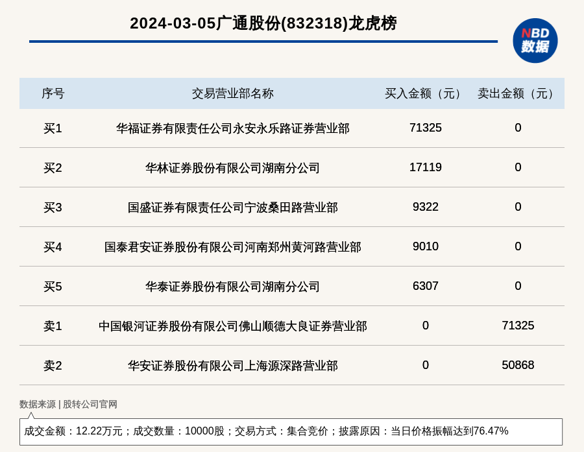Viewport: 584px width, 452px height.
Task: Click the sell amount 0 in 买2 row
Action: (518, 167)
